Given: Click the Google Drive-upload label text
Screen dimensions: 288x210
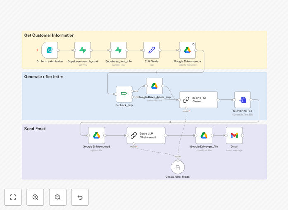Looking at the screenshot, I should [x=96, y=146].
